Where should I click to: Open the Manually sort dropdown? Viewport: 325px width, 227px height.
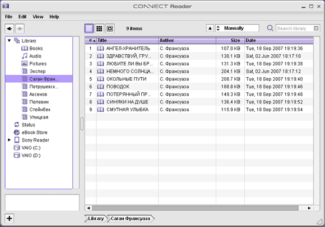point(237,28)
